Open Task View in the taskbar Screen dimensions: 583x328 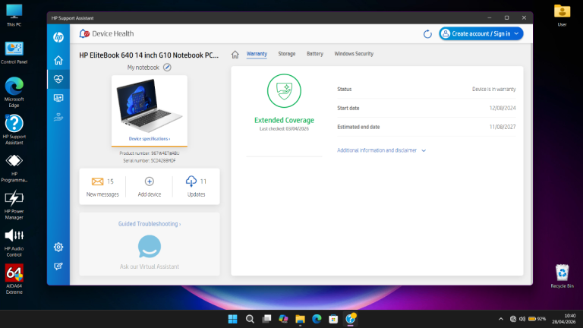pyautogui.click(x=266, y=319)
